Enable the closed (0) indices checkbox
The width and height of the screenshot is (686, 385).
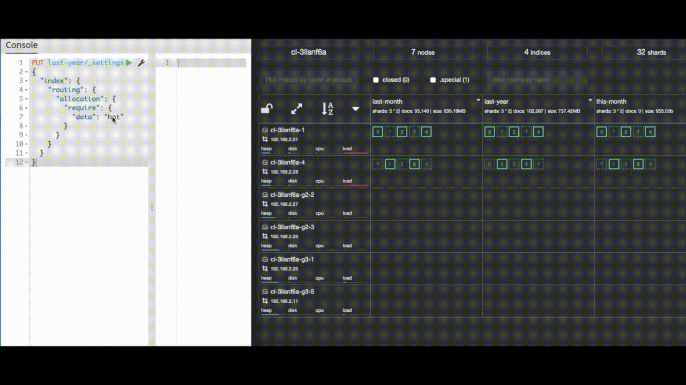376,80
